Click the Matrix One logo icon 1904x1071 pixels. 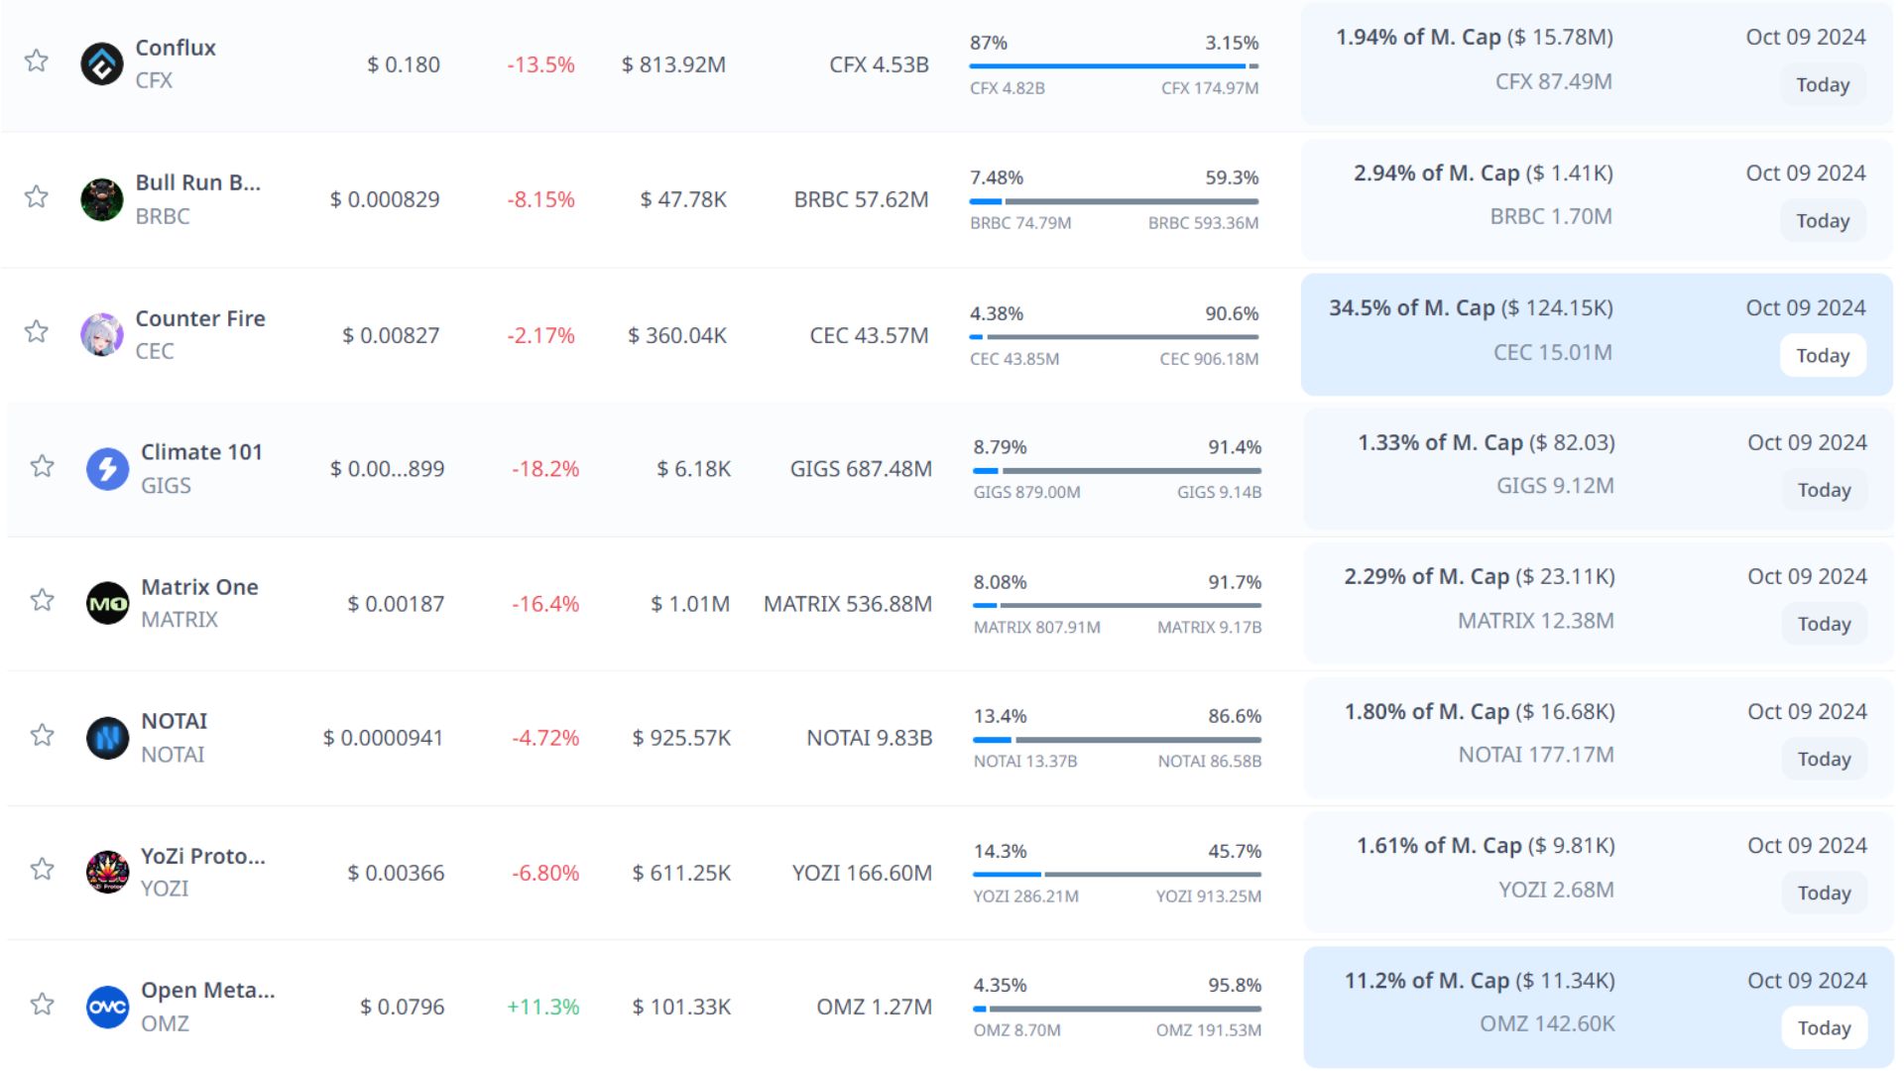tap(107, 603)
